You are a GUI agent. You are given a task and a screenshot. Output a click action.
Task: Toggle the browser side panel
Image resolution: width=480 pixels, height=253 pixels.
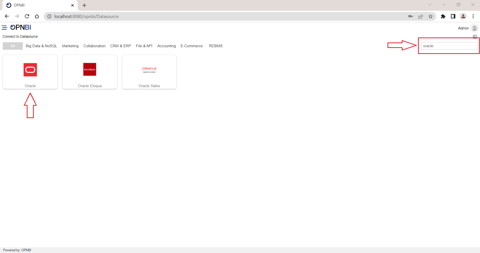[x=453, y=16]
